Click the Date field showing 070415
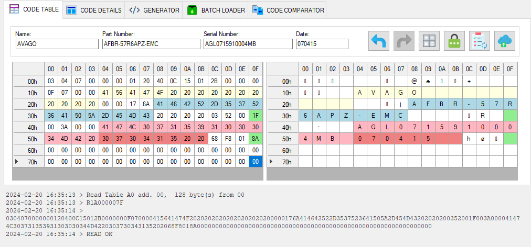 click(322, 44)
